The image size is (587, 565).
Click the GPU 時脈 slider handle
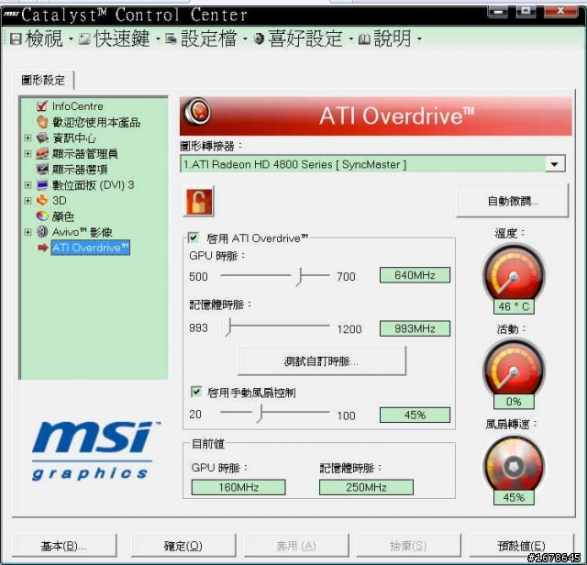point(298,277)
